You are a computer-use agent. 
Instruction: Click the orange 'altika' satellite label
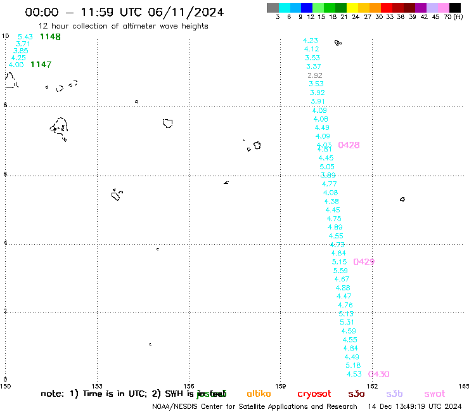pos(259,394)
